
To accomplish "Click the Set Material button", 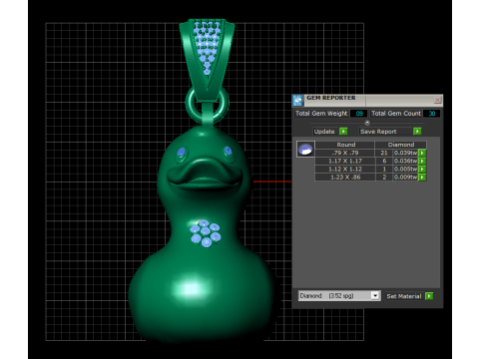I will 404,296.
